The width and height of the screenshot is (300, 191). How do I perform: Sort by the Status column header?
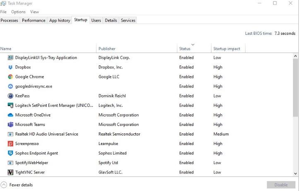tap(194, 48)
